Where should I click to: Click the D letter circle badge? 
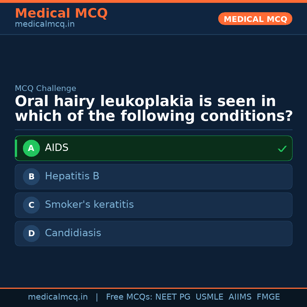[31, 233]
